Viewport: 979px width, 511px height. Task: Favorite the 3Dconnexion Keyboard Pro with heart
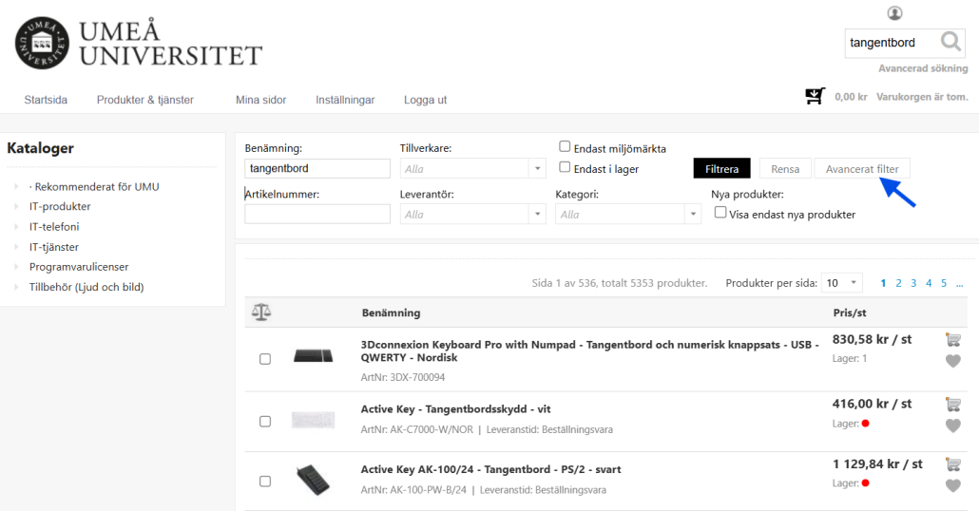coord(952,361)
